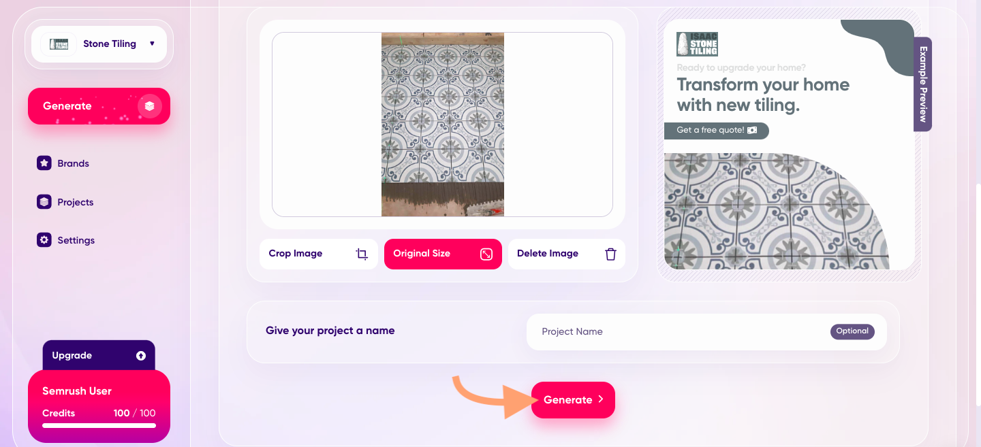Select the Projects stacked-layers icon
The width and height of the screenshot is (981, 447).
[44, 201]
